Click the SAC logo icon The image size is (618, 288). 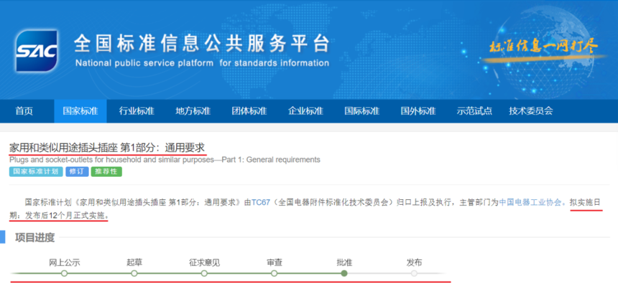36,51
